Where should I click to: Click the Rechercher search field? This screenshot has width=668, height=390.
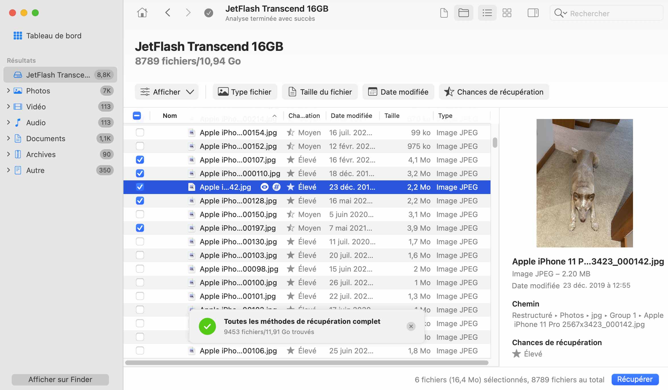(607, 13)
